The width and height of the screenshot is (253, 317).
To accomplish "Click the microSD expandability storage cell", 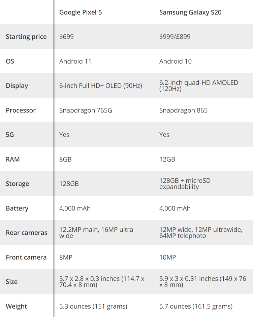I will pos(185,184).
